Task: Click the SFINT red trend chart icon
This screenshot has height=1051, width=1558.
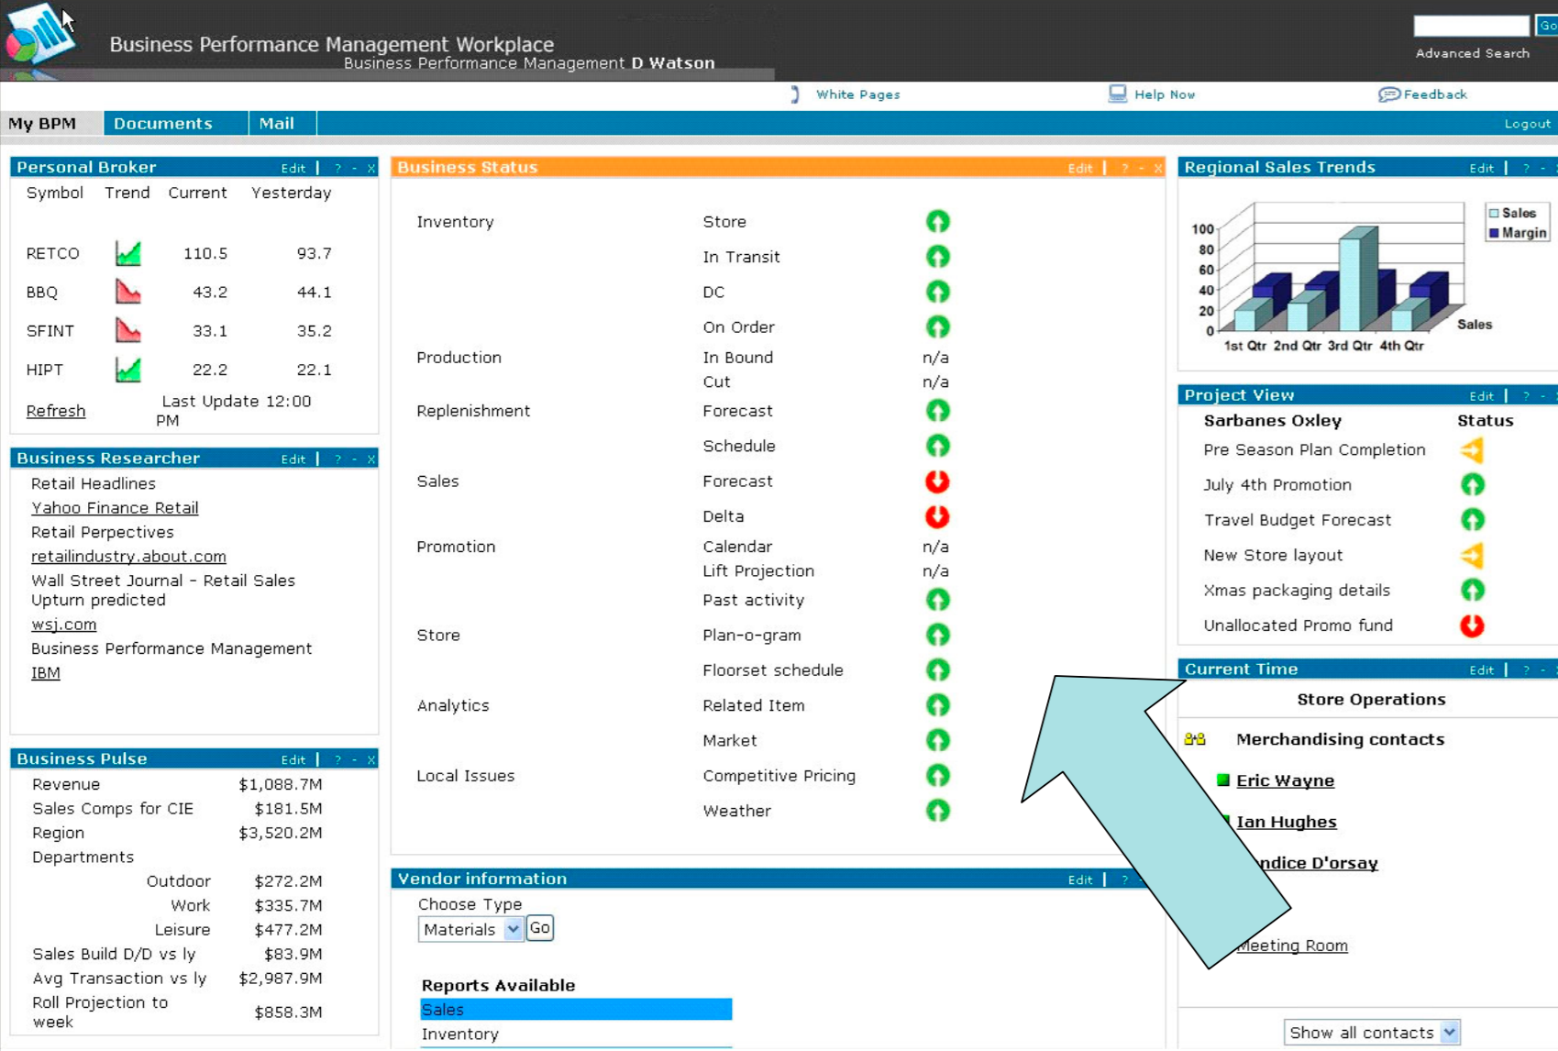Action: click(x=127, y=330)
